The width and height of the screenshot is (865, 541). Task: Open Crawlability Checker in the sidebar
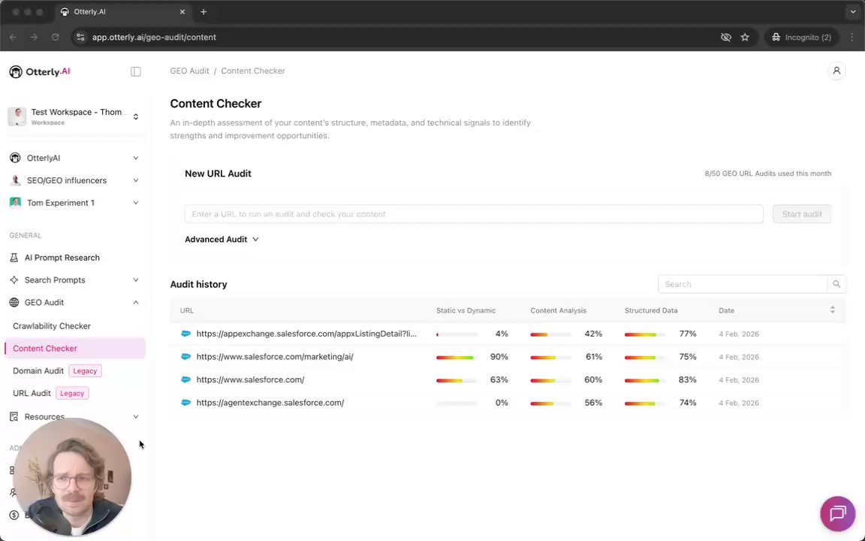[52, 326]
